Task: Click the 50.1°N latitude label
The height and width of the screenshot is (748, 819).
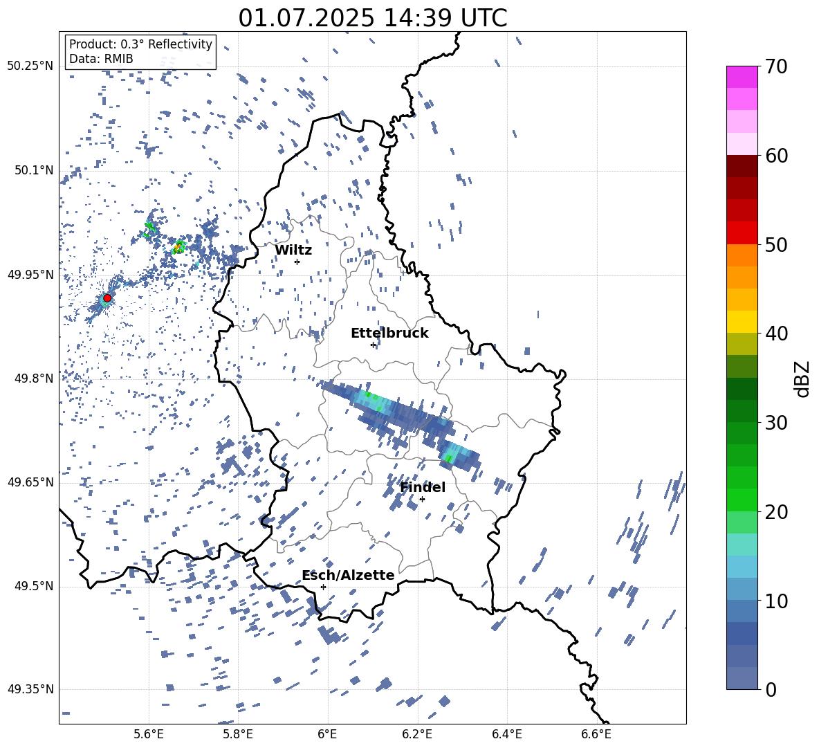Action: (33, 170)
